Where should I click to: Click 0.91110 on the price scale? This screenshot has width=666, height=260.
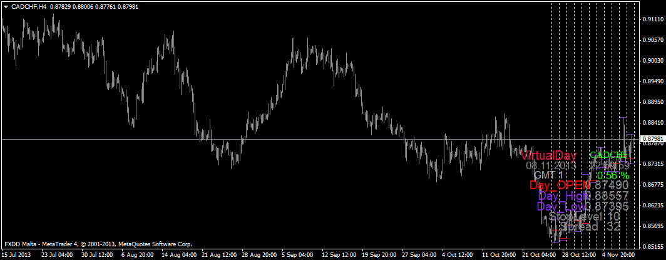(653, 19)
